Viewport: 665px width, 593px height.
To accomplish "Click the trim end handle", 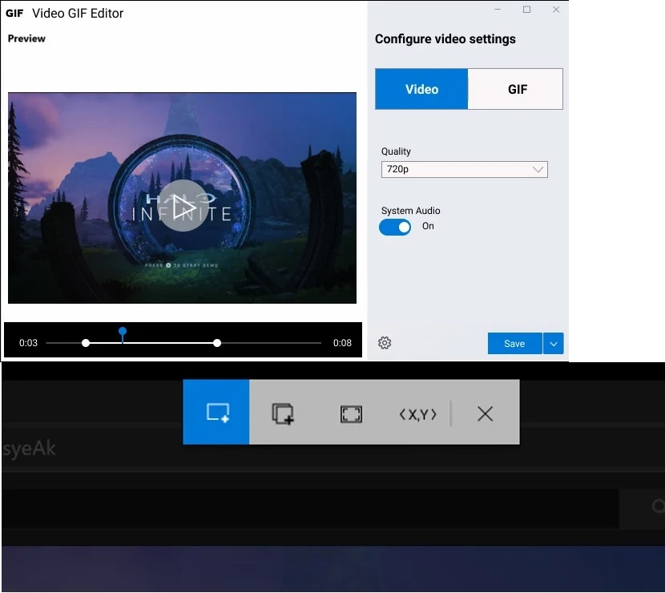I will pos(216,343).
